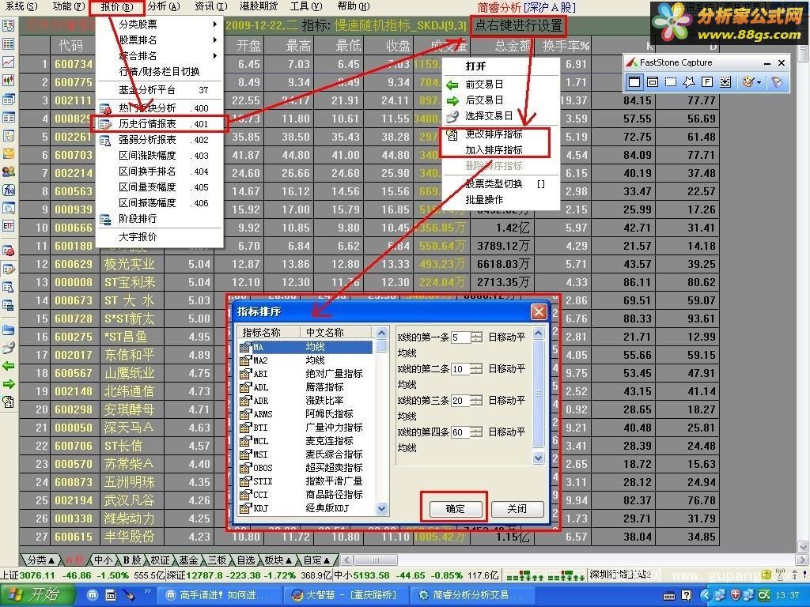Click the red shield tray icon
Image resolution: width=810 pixels, height=607 pixels.
point(735,596)
